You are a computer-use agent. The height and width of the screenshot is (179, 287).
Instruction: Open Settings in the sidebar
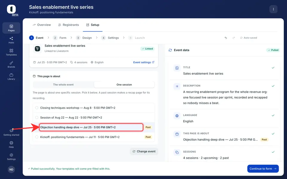click(11, 157)
